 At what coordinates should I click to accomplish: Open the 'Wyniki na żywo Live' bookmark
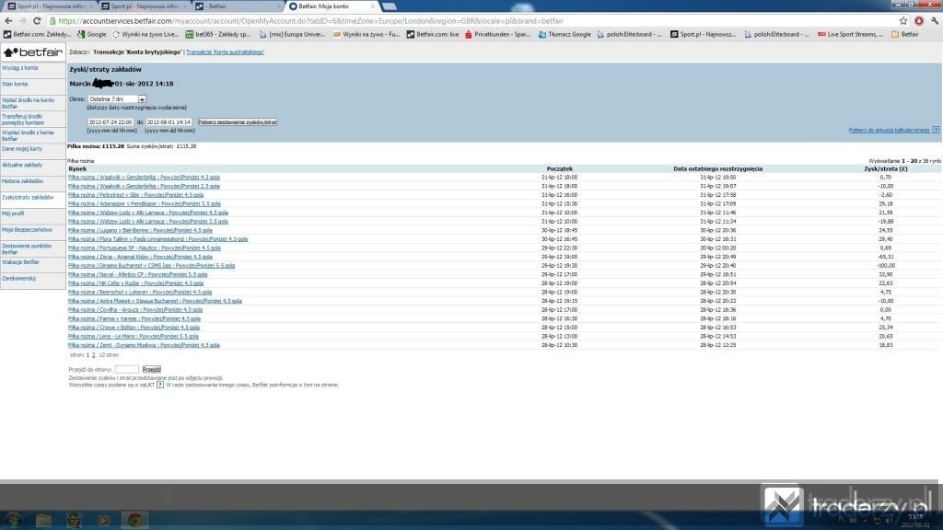[146, 34]
